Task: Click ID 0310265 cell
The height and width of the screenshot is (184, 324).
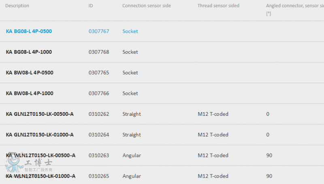Action: (99, 176)
